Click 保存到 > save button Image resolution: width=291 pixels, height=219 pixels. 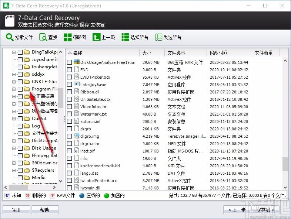265,210
